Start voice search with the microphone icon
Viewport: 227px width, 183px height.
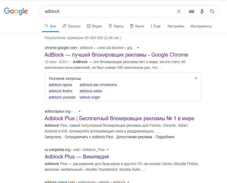coord(201,11)
